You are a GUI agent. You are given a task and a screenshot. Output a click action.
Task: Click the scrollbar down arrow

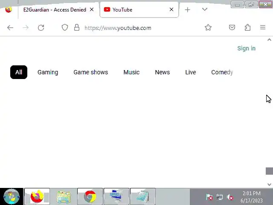[x=269, y=184]
